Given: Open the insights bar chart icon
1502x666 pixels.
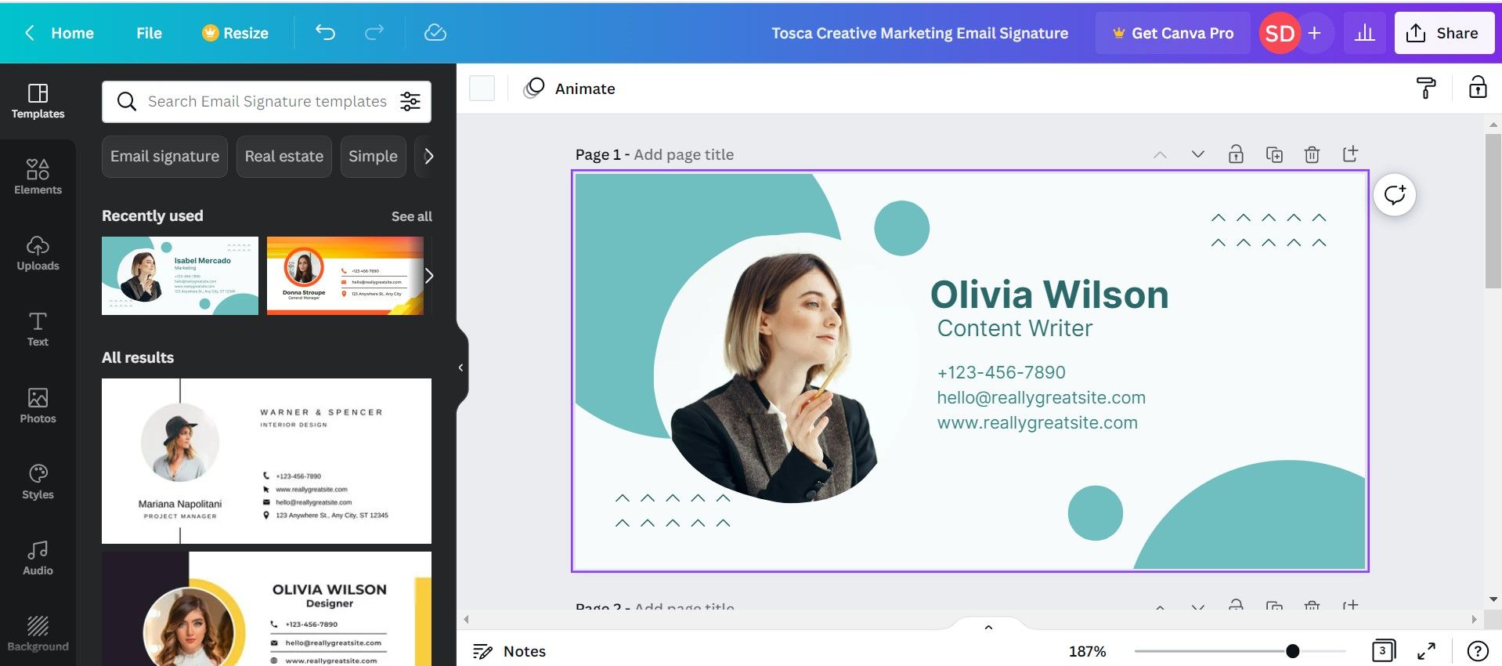Looking at the screenshot, I should [x=1365, y=33].
